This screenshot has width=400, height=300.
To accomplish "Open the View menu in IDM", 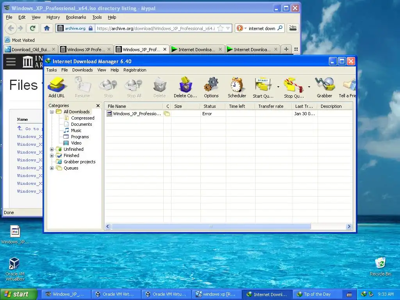I will [x=102, y=70].
